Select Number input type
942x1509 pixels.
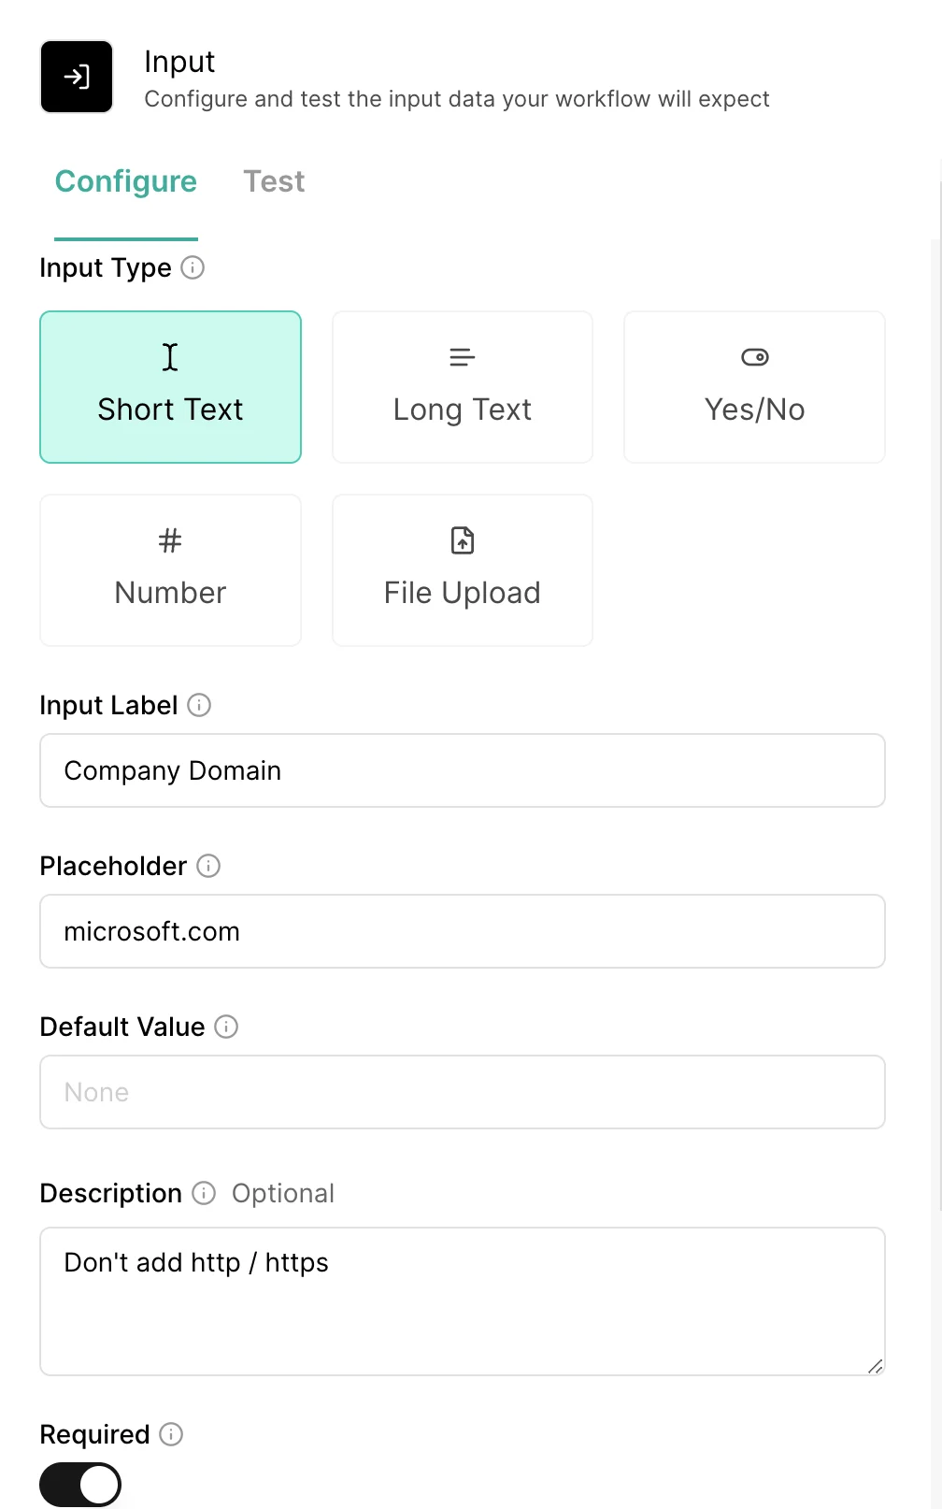[x=170, y=570]
